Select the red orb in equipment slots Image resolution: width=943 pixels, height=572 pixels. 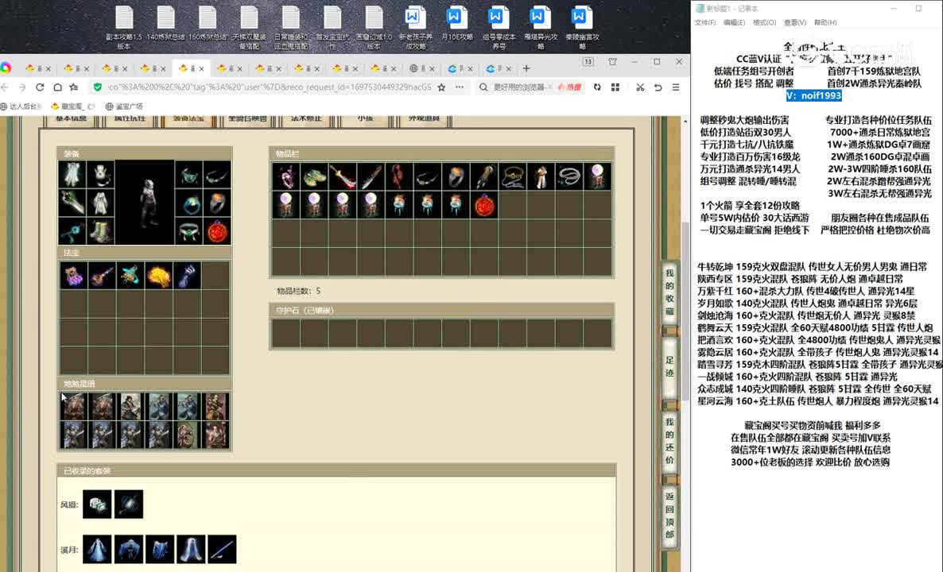[x=217, y=231]
